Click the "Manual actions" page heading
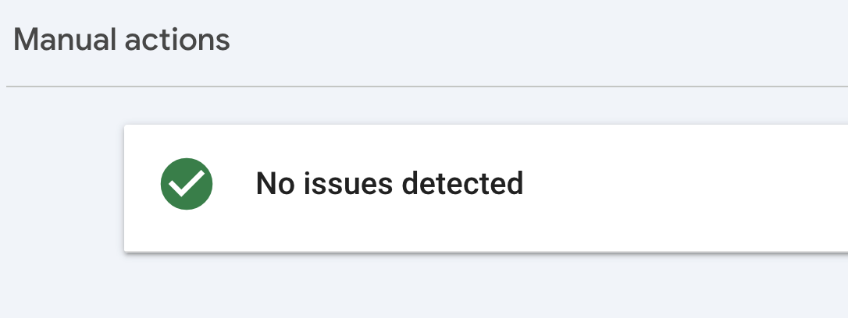The image size is (848, 318). [122, 40]
